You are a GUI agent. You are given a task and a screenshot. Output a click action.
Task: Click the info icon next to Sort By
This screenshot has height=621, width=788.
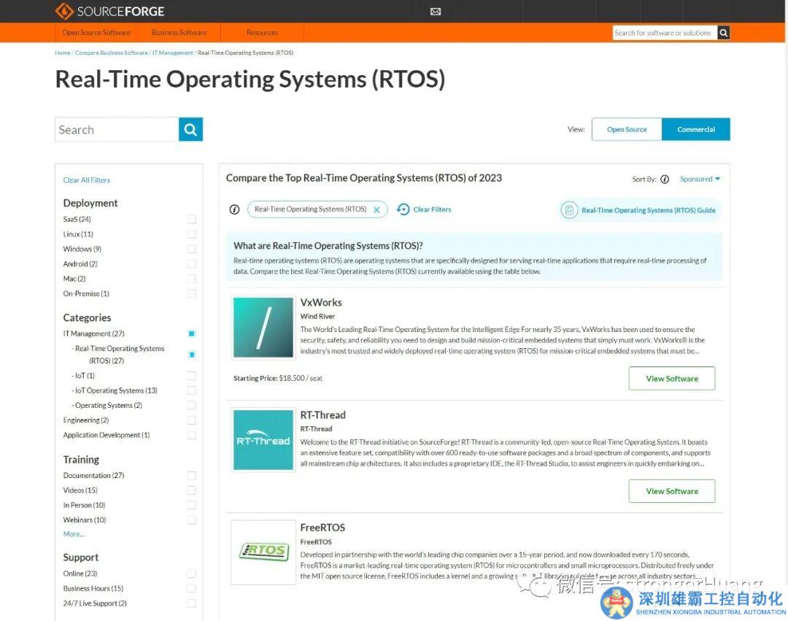coord(665,180)
